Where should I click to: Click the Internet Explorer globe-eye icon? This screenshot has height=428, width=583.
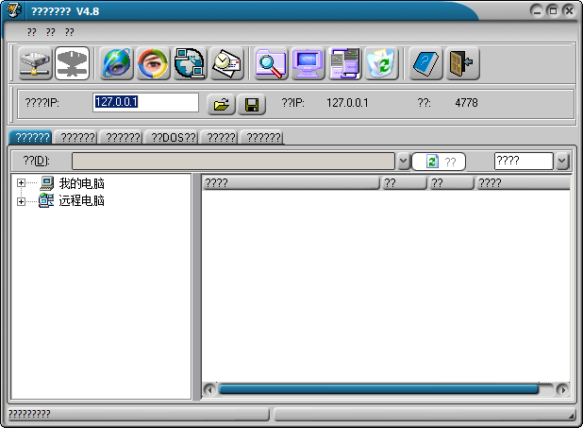[118, 63]
